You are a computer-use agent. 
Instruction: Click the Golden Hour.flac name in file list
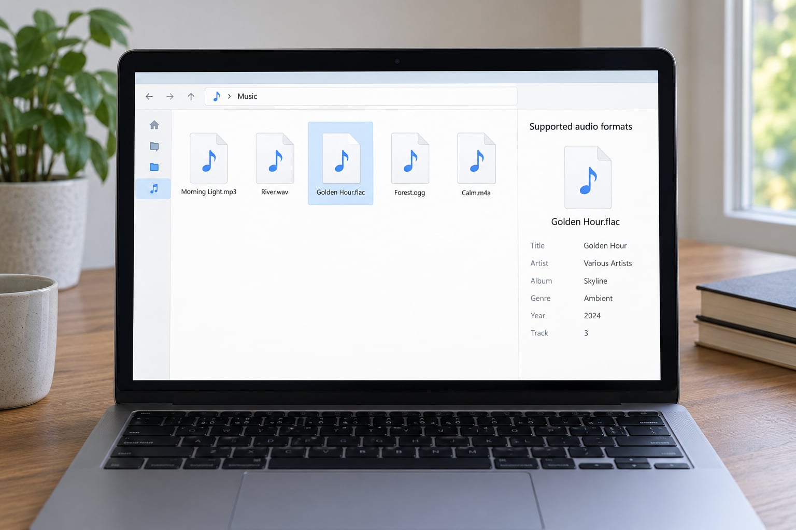(x=340, y=193)
